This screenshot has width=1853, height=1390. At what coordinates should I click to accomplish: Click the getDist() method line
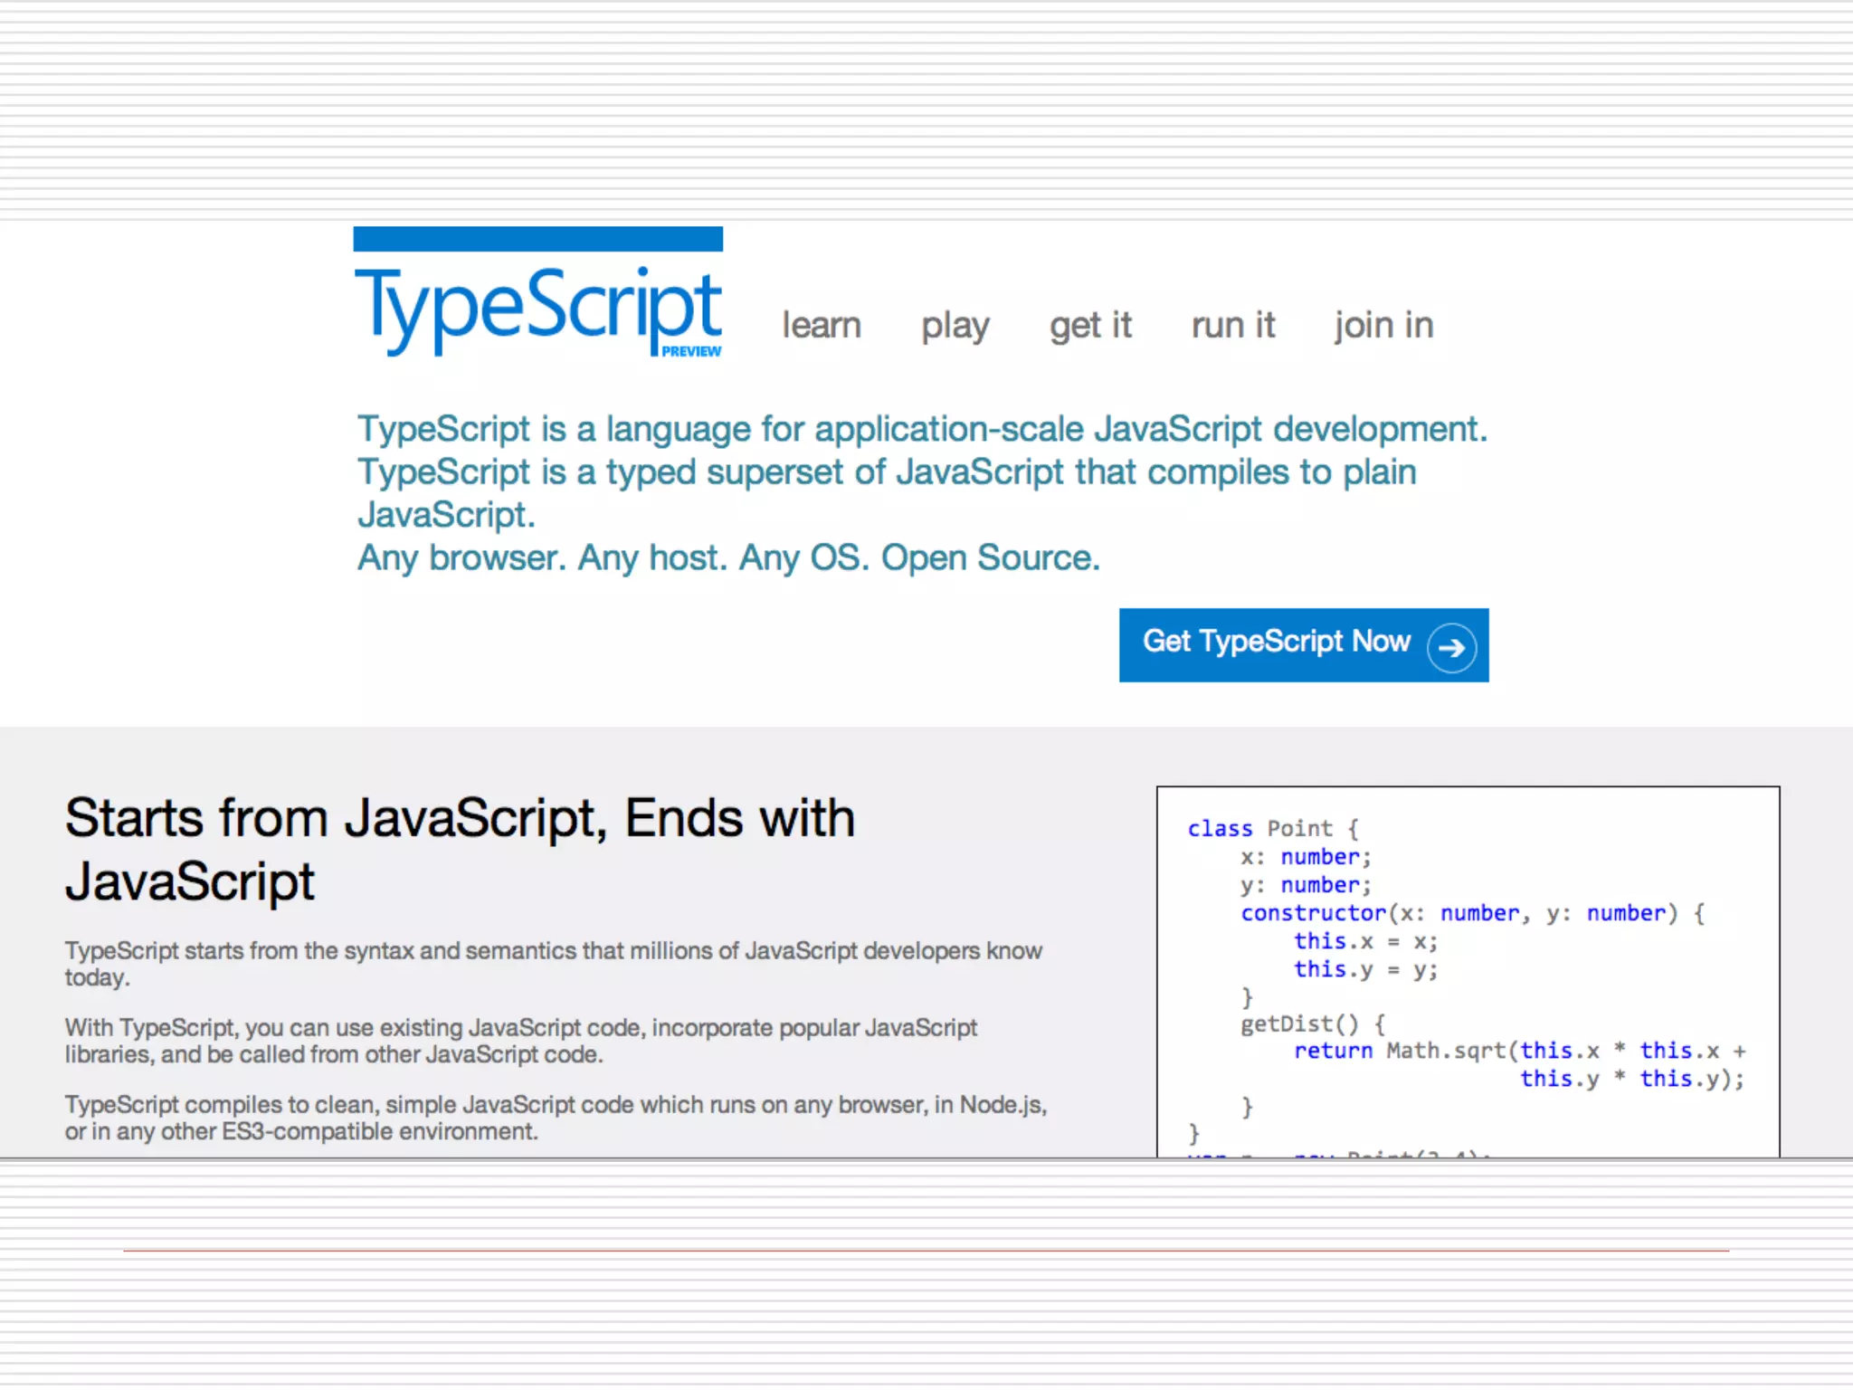click(x=1311, y=1023)
